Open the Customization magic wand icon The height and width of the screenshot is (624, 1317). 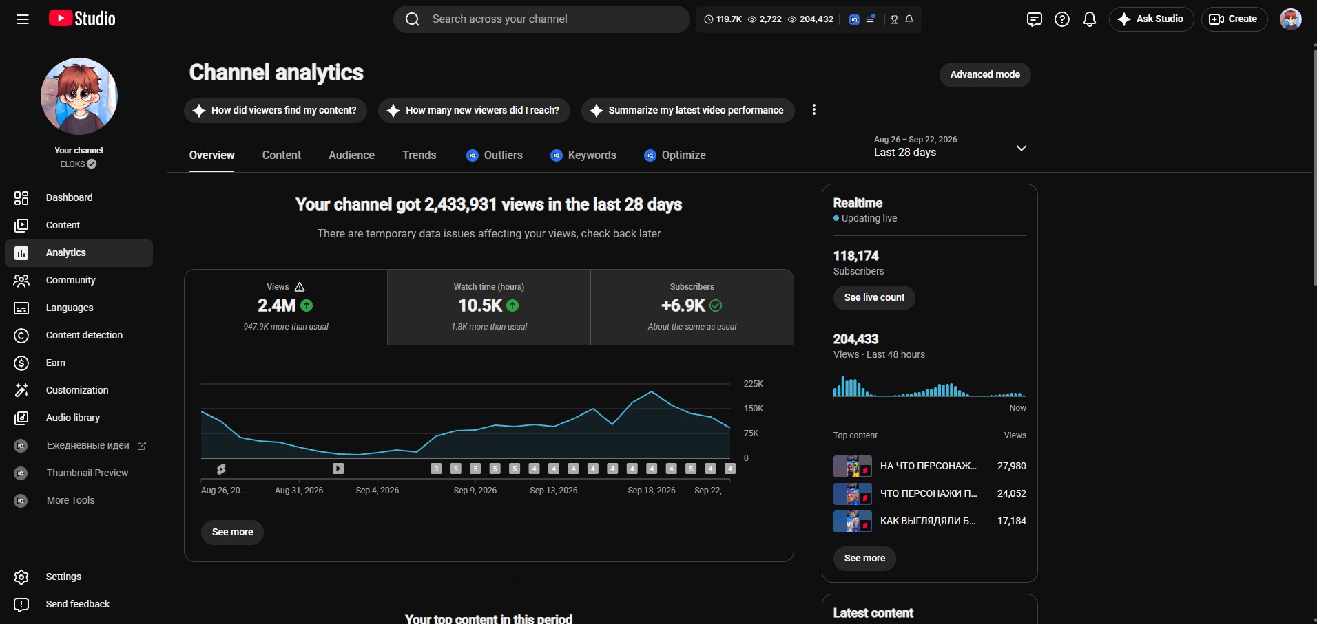[21, 390]
